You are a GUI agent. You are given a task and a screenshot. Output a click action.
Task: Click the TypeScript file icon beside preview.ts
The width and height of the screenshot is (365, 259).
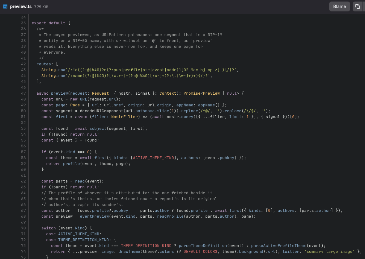[5, 7]
